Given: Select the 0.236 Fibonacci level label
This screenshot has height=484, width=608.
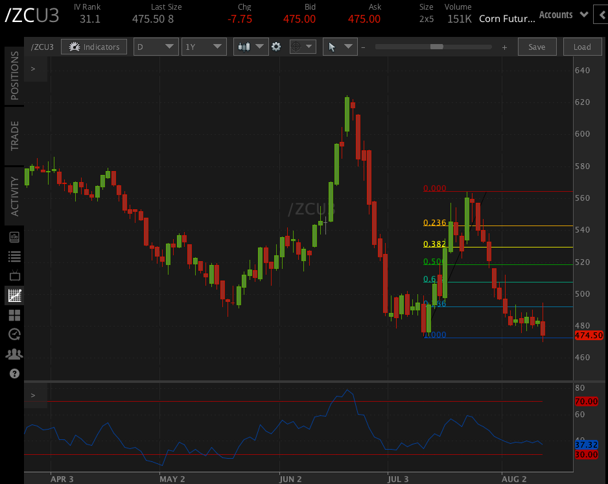Looking at the screenshot, I should [434, 223].
